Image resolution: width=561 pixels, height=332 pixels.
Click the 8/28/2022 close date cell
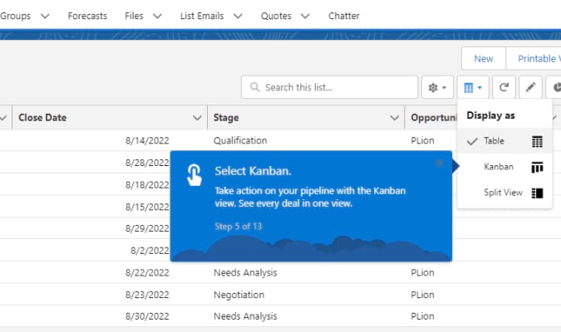point(147,163)
